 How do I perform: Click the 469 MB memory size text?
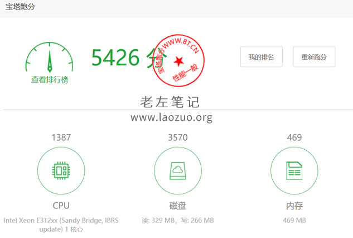294,220
